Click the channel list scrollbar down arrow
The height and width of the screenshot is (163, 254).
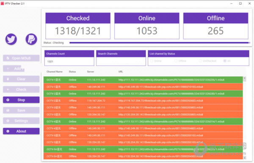pos(244,157)
